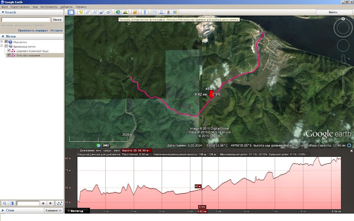354x221 pixels.
Task: Open the planet switcher Saturn icon
Action: pyautogui.click(x=135, y=12)
